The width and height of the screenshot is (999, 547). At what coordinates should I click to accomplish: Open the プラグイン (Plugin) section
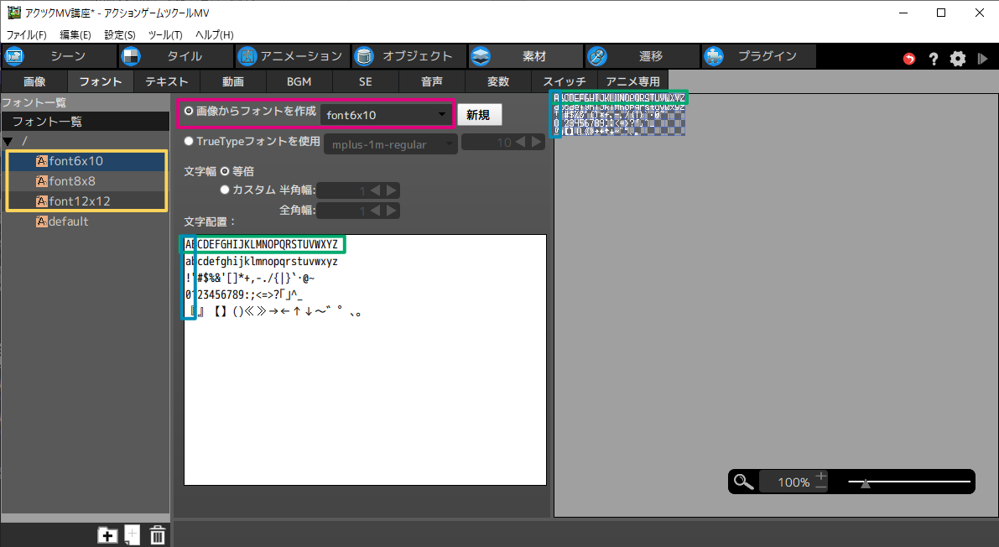pyautogui.click(x=757, y=57)
